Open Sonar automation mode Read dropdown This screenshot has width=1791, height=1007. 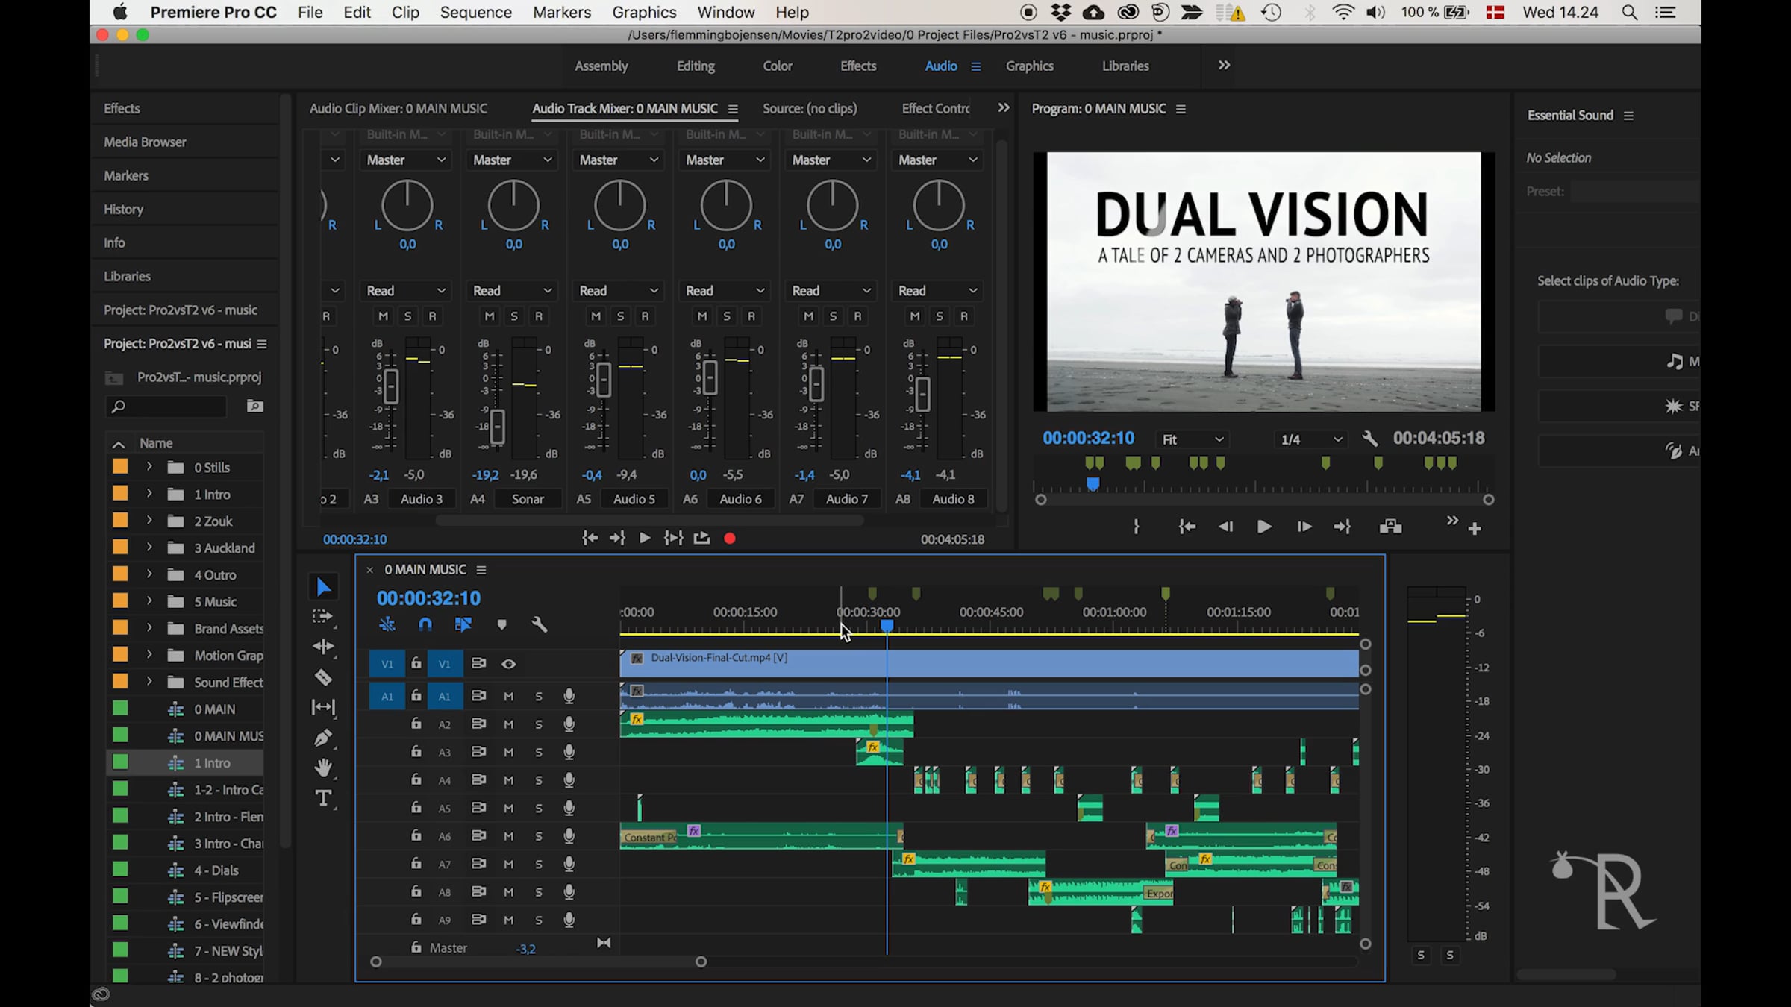(513, 291)
